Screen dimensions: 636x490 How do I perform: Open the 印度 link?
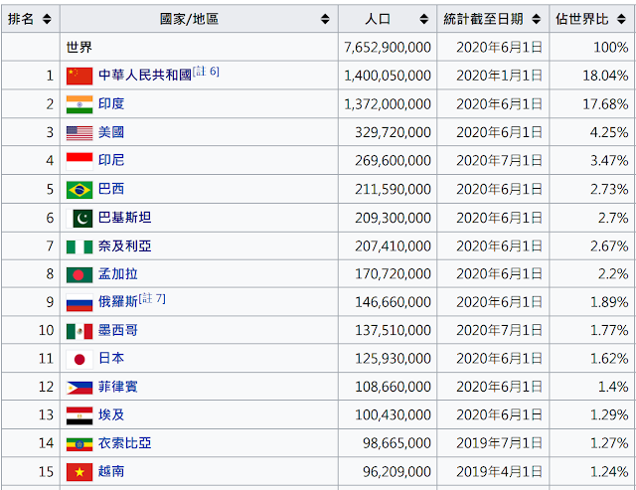click(111, 103)
